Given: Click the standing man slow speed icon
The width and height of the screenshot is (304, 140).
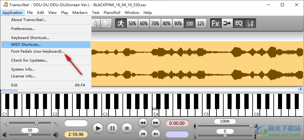Looking at the screenshot, I should click(x=195, y=126).
